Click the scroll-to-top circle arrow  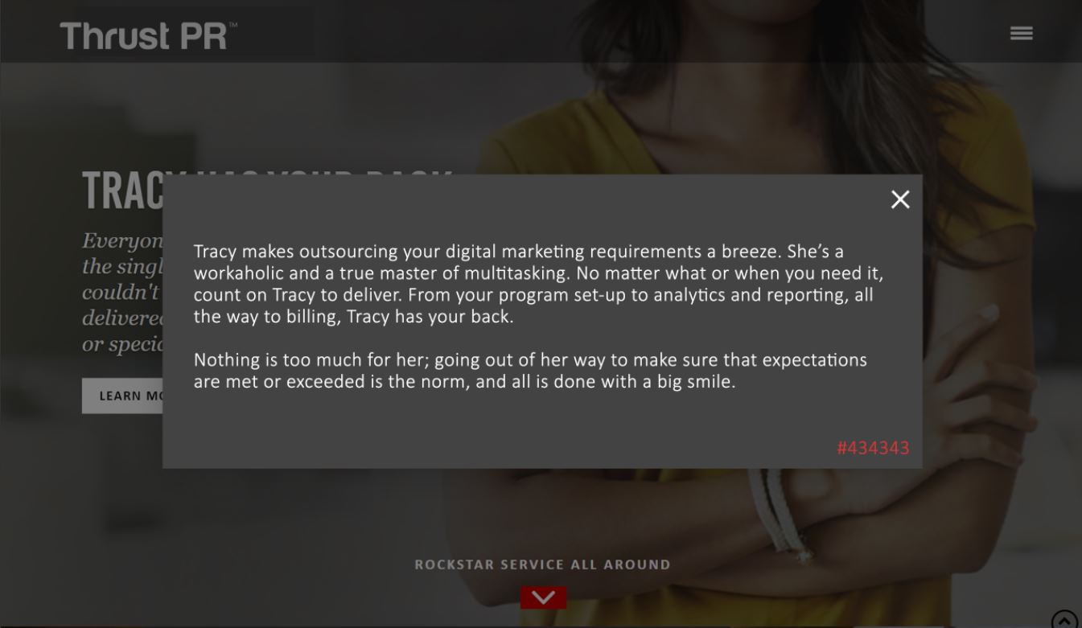coord(1064,620)
